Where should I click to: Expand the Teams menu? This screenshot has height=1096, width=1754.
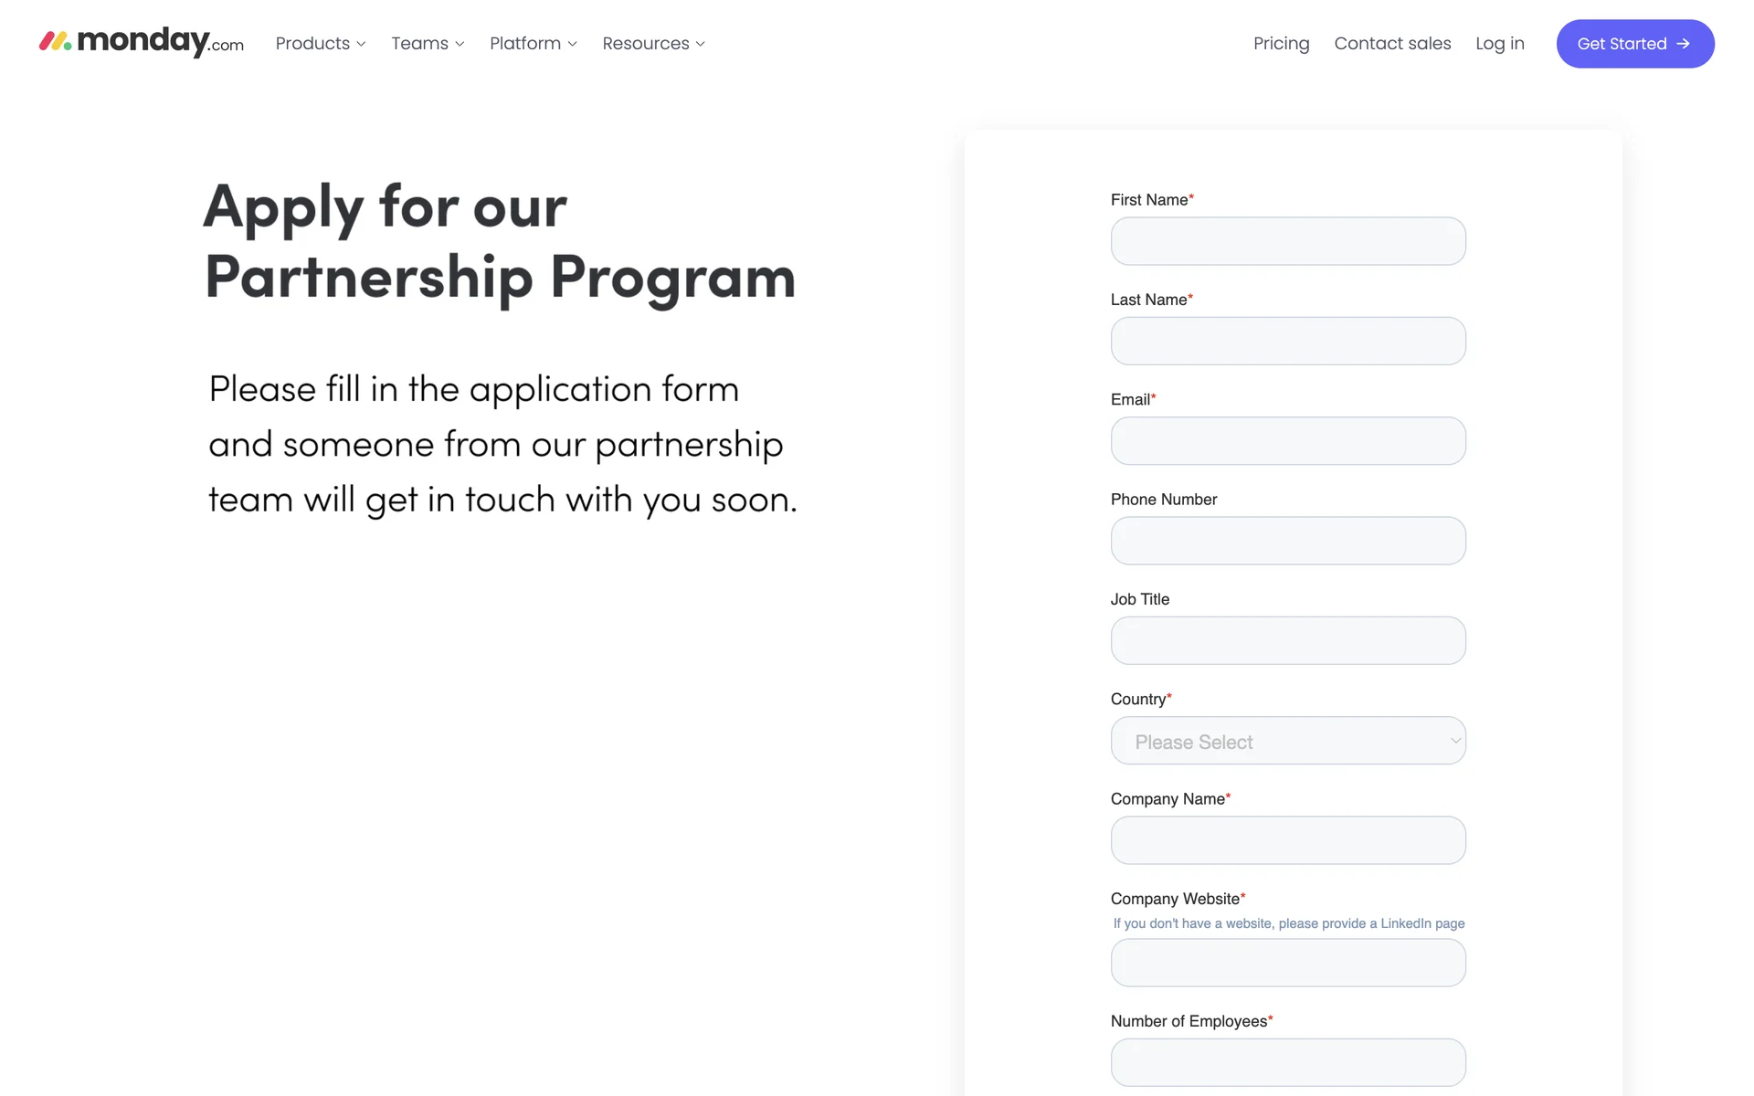point(428,44)
